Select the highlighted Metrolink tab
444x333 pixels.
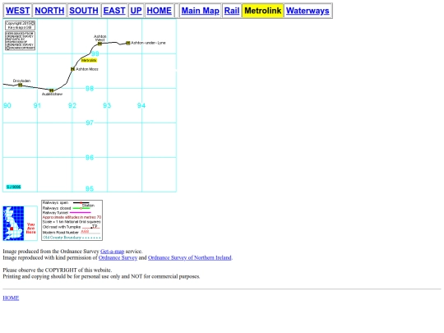[x=263, y=11]
